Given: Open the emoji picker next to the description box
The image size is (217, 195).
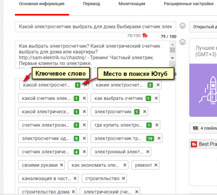Looking at the screenshot, I should (182, 42).
